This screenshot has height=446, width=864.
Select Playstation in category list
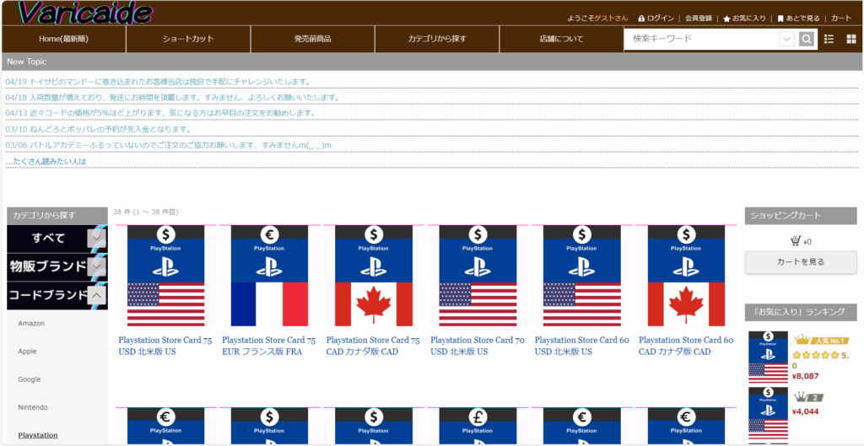point(38,435)
